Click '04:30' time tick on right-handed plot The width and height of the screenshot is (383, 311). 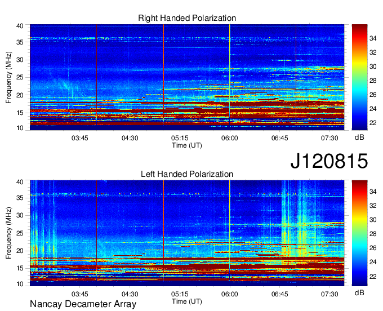click(x=130, y=138)
